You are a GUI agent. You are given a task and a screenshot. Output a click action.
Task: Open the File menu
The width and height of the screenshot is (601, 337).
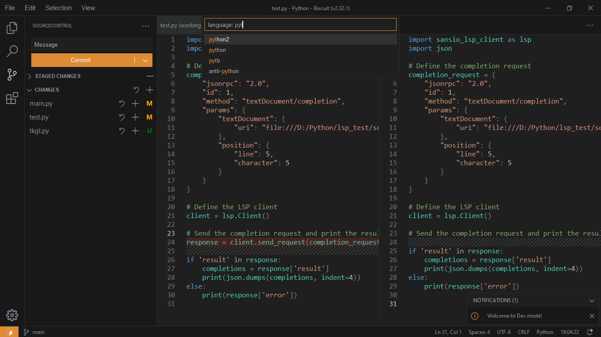click(10, 7)
